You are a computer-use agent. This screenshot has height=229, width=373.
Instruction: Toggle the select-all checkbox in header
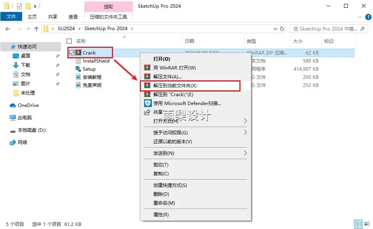[x=69, y=41]
